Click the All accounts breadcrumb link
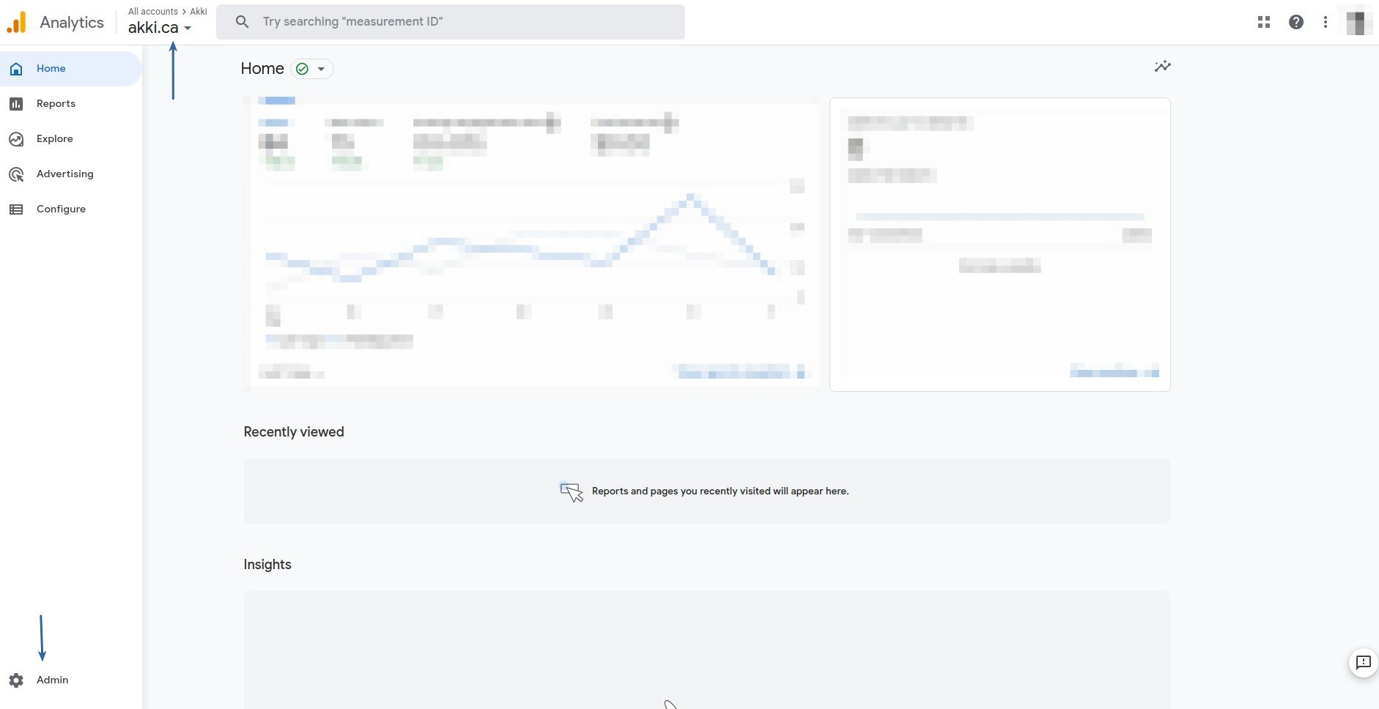The height and width of the screenshot is (709, 1379). tap(152, 12)
